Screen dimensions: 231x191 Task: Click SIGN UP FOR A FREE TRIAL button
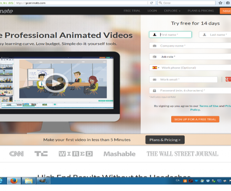tap(195, 119)
